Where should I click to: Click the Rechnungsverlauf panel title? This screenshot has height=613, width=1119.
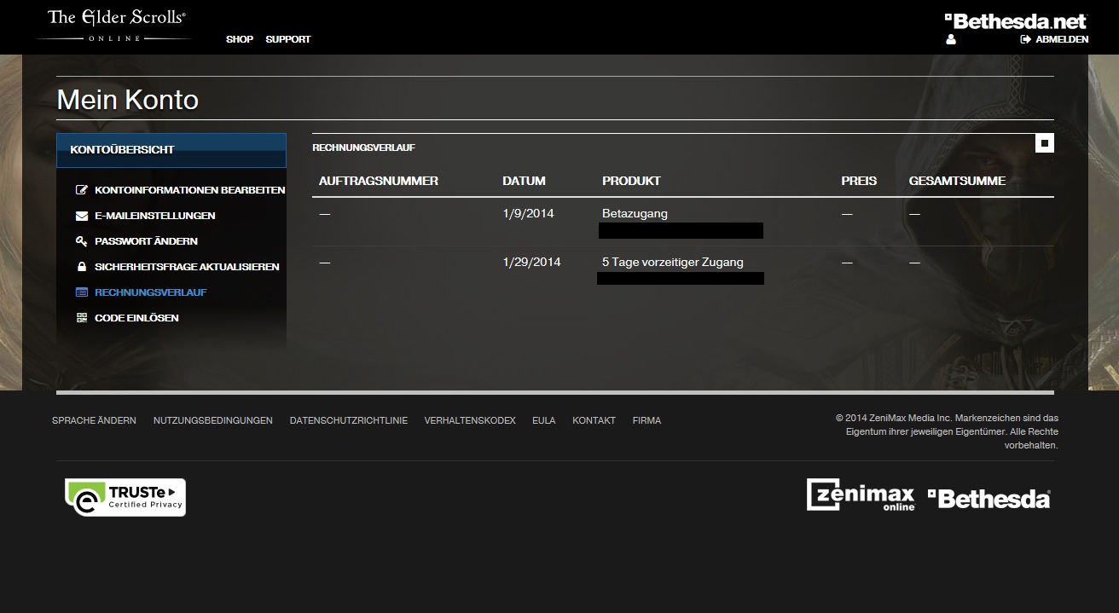(363, 147)
